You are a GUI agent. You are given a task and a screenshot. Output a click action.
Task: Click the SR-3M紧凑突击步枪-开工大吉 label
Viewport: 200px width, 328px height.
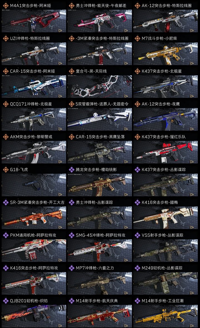(x=37, y=202)
